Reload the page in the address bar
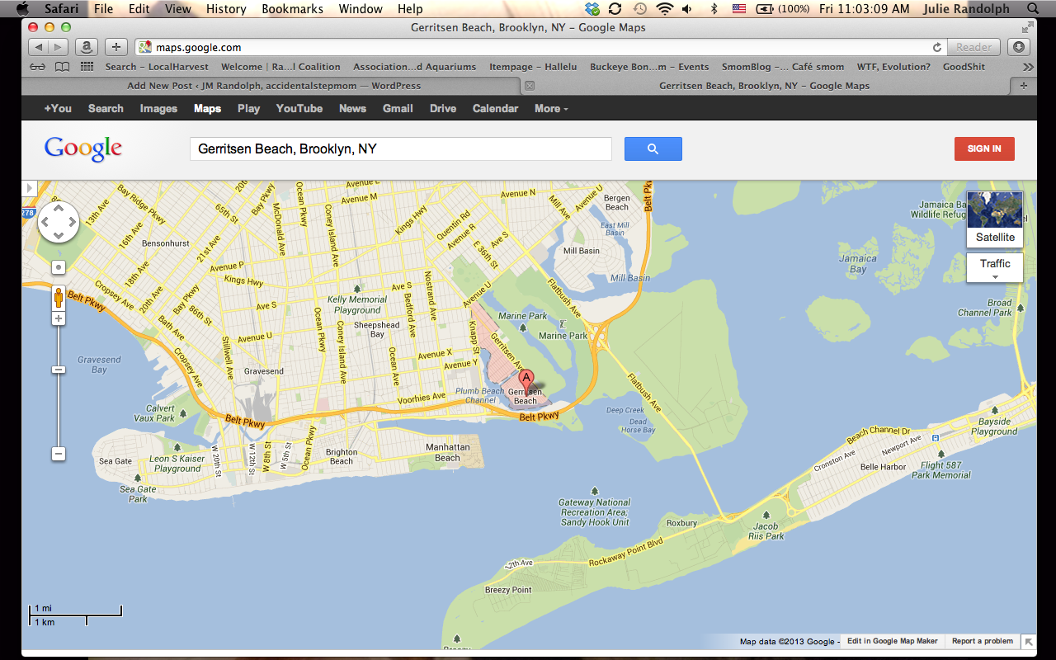This screenshot has height=660, width=1056. coord(936,47)
